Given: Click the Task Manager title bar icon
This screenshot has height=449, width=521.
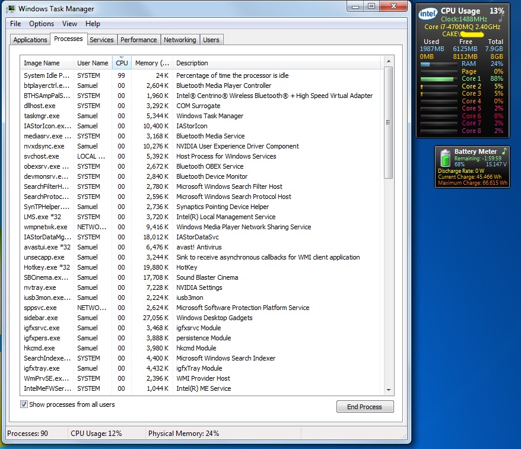Looking at the screenshot, I should coord(11,9).
